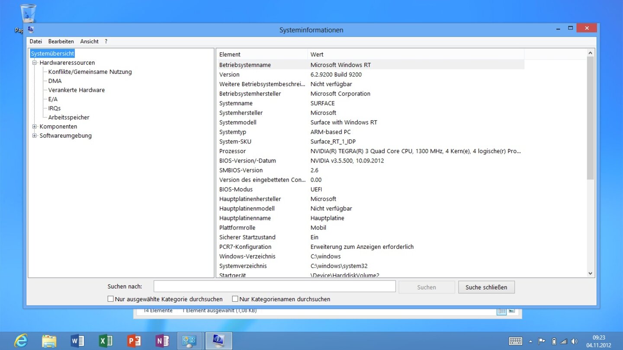Open the Ansicht menu

pos(90,41)
